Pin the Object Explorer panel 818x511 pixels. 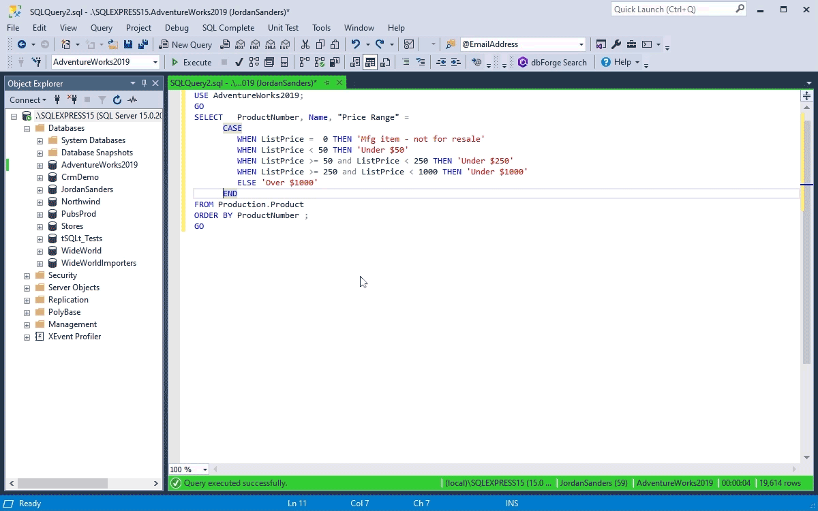coord(144,83)
